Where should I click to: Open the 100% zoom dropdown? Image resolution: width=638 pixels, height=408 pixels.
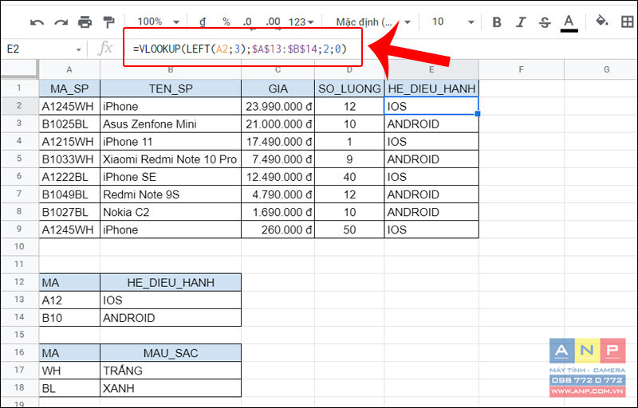pyautogui.click(x=158, y=22)
